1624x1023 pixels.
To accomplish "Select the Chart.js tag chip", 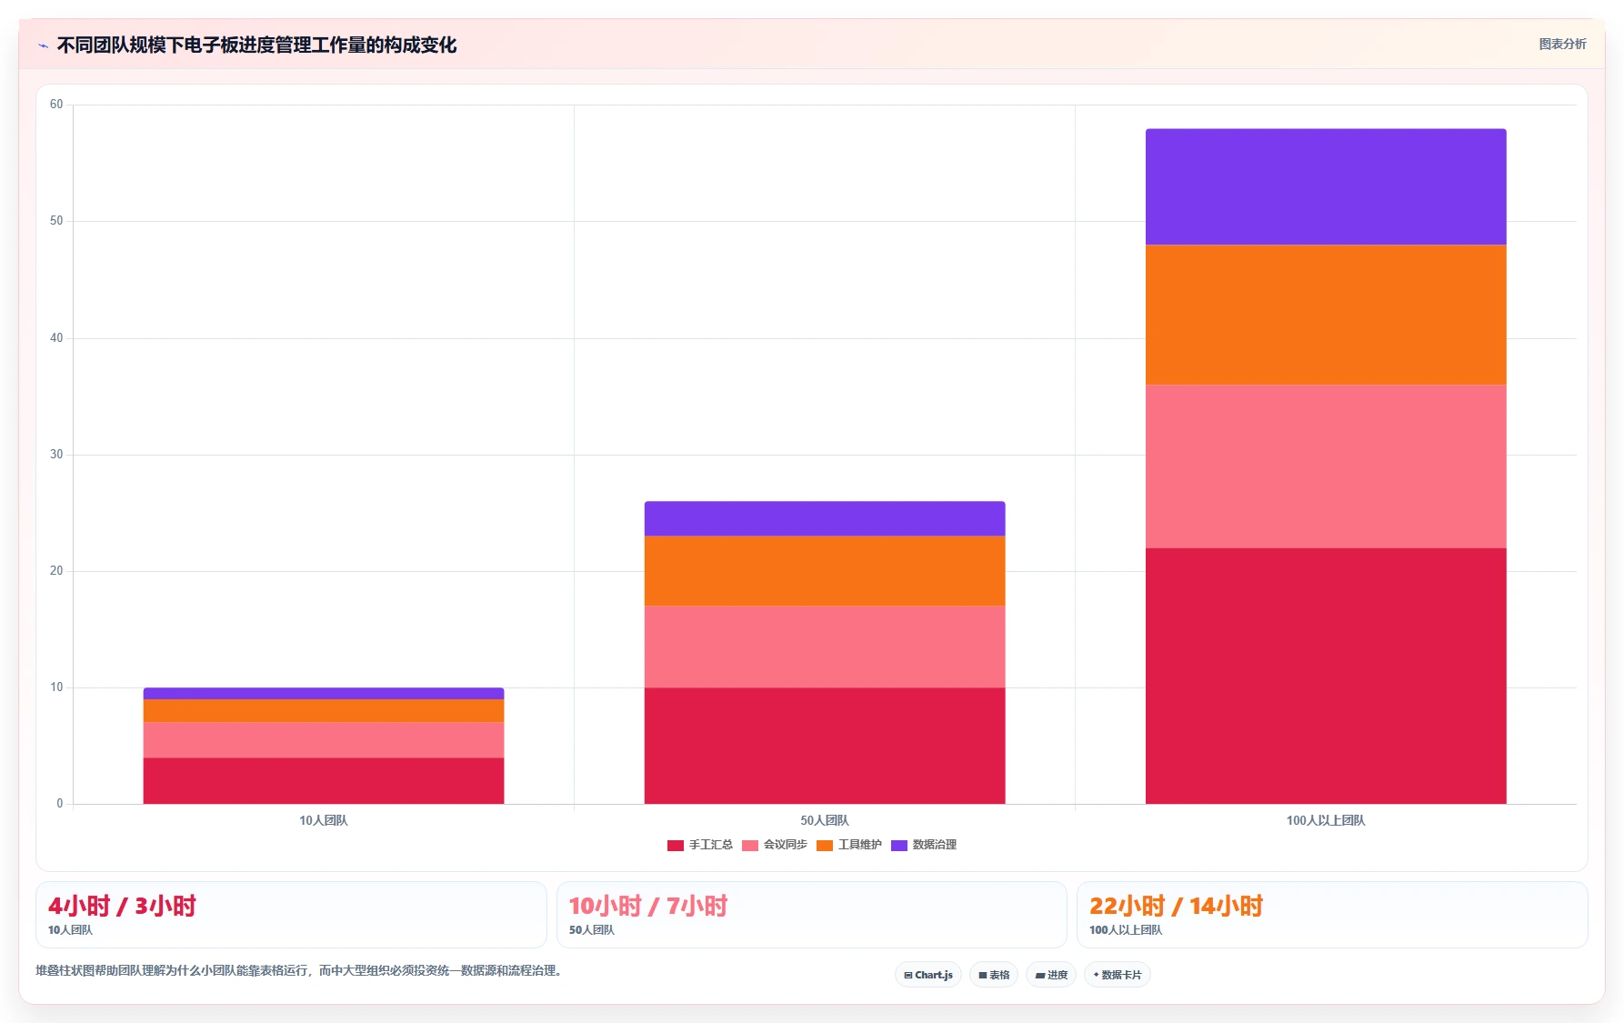I will tap(928, 975).
